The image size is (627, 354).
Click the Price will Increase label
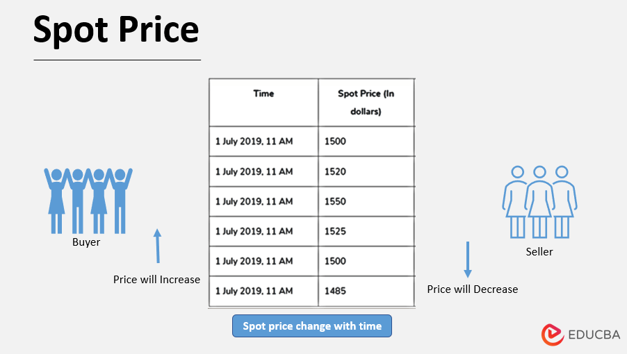pyautogui.click(x=156, y=280)
